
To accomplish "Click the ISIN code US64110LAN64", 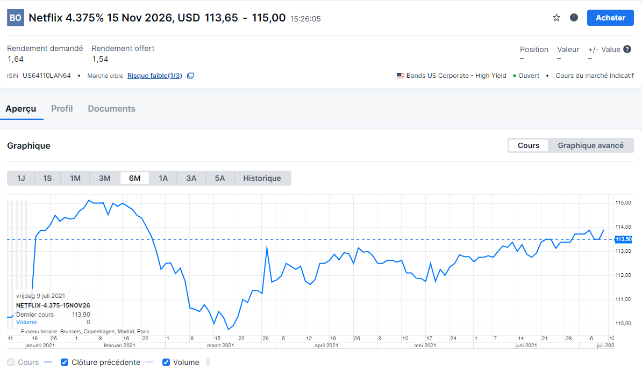I will tap(47, 76).
